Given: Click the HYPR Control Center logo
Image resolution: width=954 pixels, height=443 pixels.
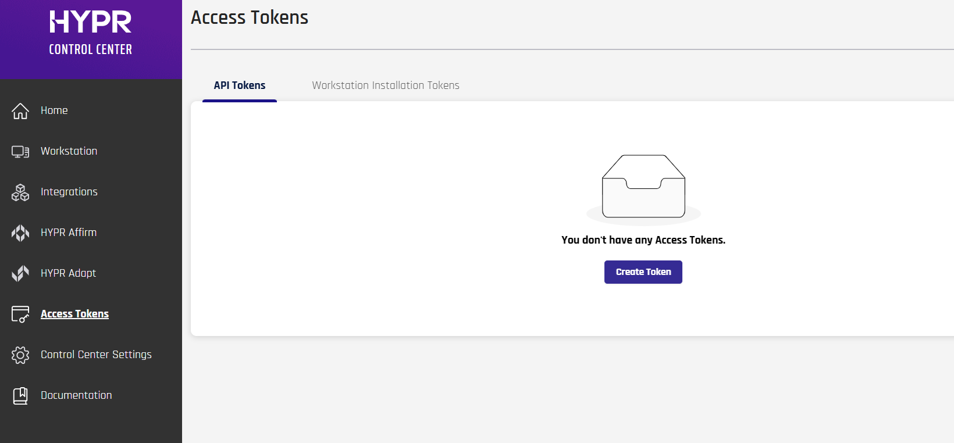Looking at the screenshot, I should [91, 33].
